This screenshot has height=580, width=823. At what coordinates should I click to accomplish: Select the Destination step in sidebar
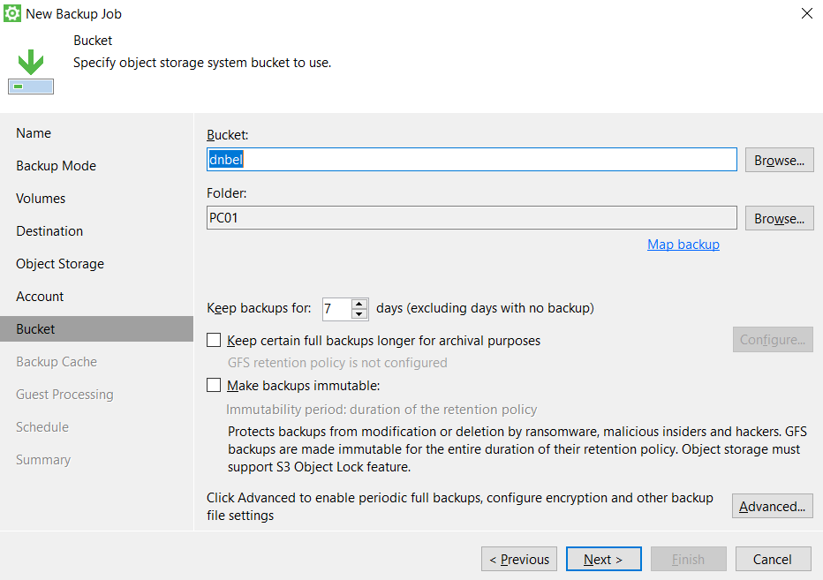click(49, 231)
